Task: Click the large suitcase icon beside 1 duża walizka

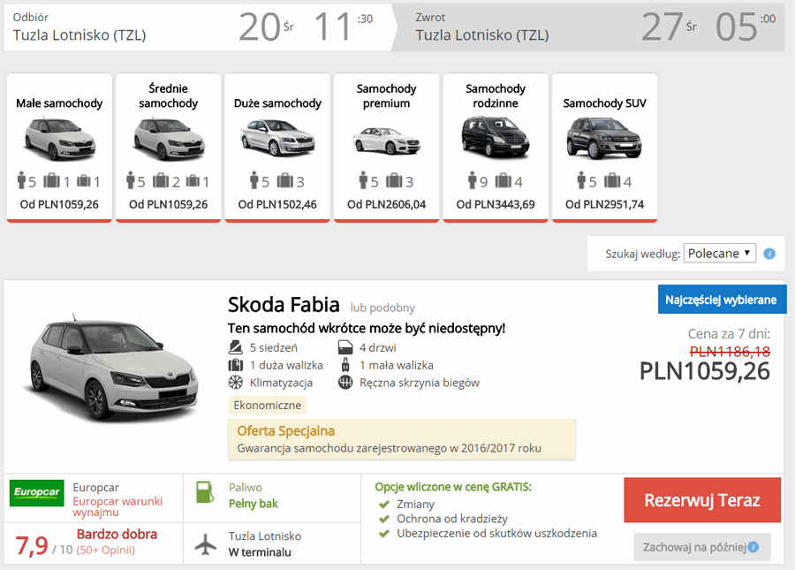Action: point(236,365)
